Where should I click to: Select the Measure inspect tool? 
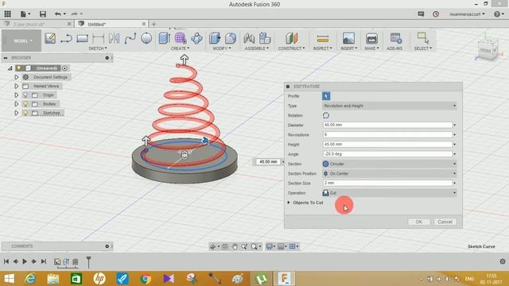click(x=323, y=39)
